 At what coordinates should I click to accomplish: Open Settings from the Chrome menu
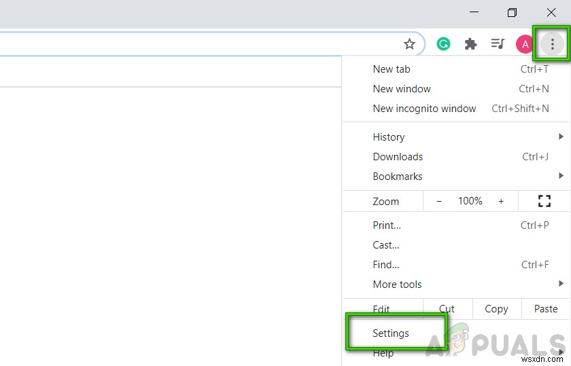(x=391, y=333)
